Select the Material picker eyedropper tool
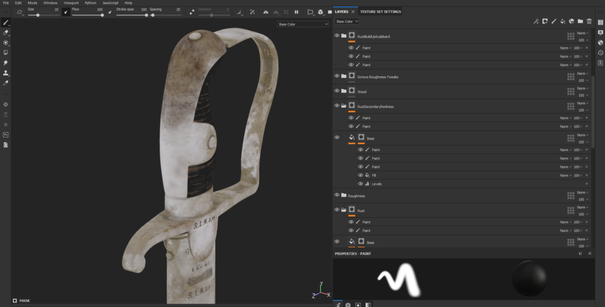This screenshot has height=307, width=605. tap(5, 83)
